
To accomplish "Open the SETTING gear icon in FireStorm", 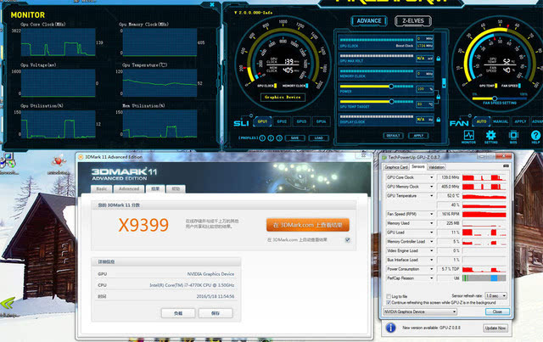I will coord(490,135).
